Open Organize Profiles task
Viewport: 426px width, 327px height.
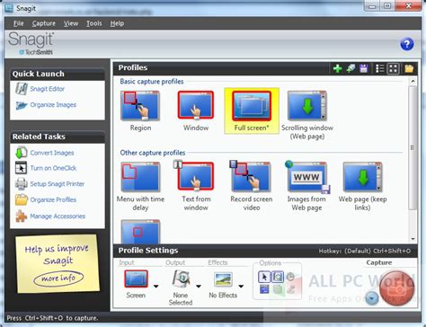pos(53,199)
